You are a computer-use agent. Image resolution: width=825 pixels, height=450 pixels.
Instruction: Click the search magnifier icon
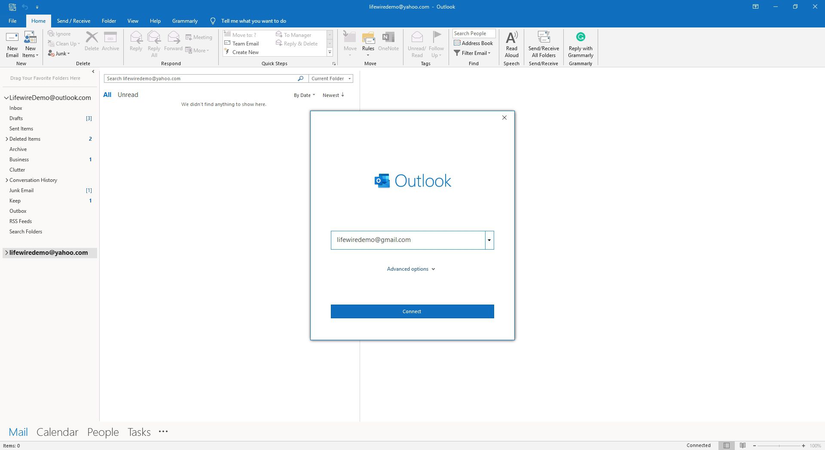pos(300,79)
